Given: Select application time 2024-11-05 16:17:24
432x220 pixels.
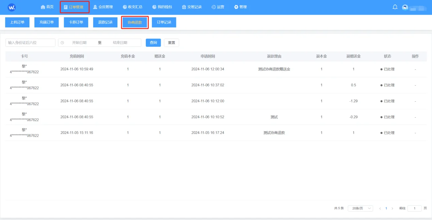Looking at the screenshot, I should [208, 133].
